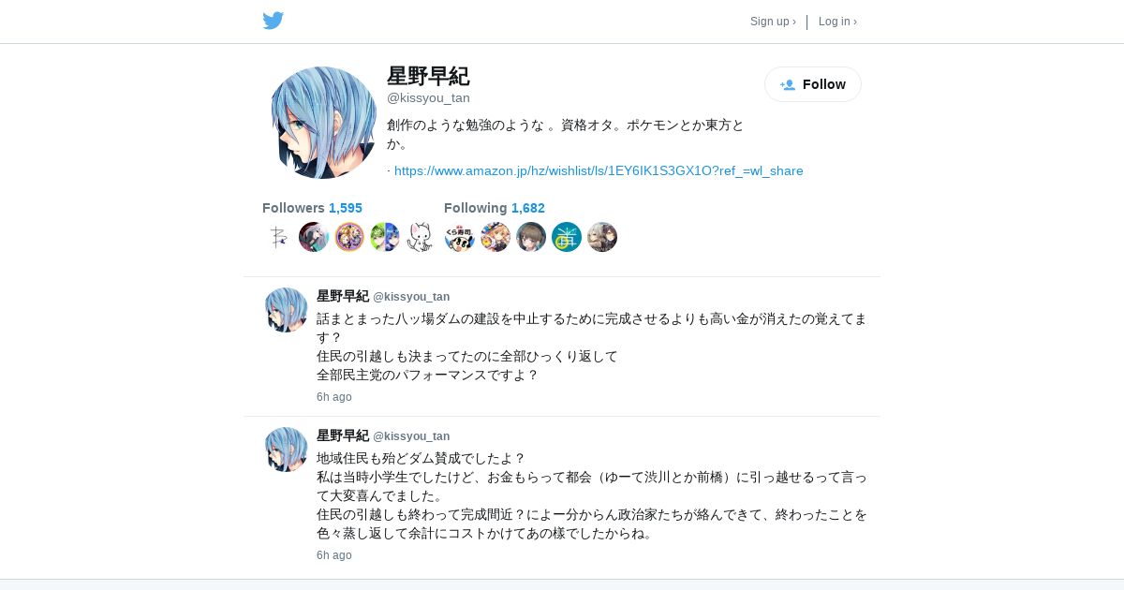This screenshot has width=1124, height=590.
Task: Click the Twitter bird logo
Action: click(x=273, y=21)
